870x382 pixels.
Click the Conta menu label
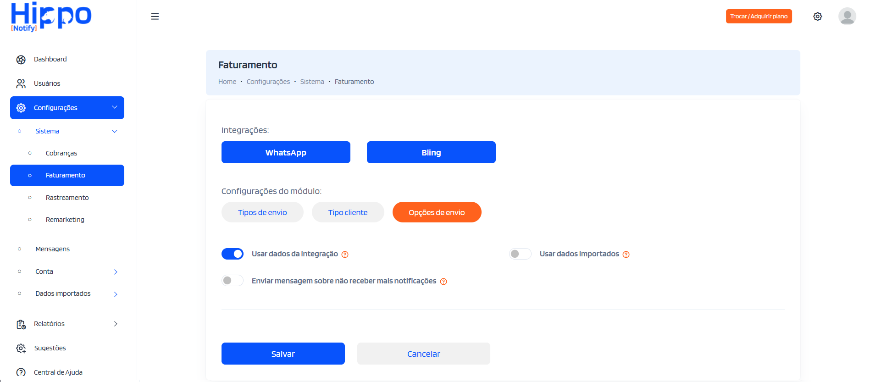coord(44,271)
